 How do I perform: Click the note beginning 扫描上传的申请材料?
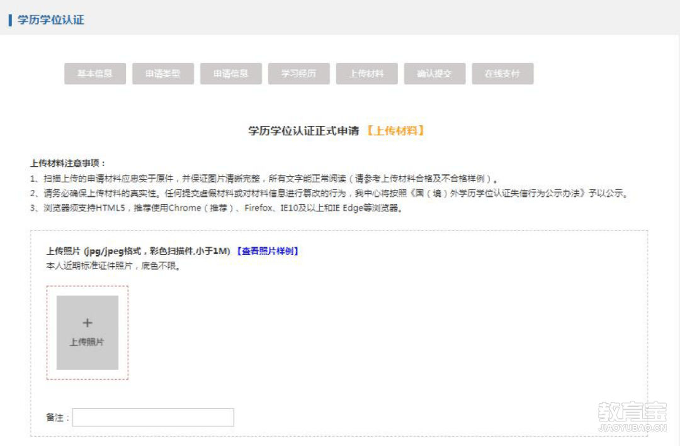click(264, 179)
